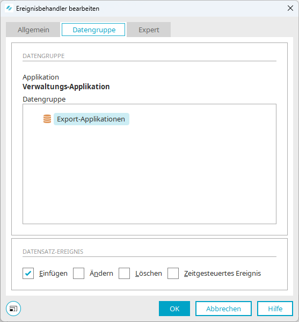
Task: Click the Abbrechen button
Action: 223,309
